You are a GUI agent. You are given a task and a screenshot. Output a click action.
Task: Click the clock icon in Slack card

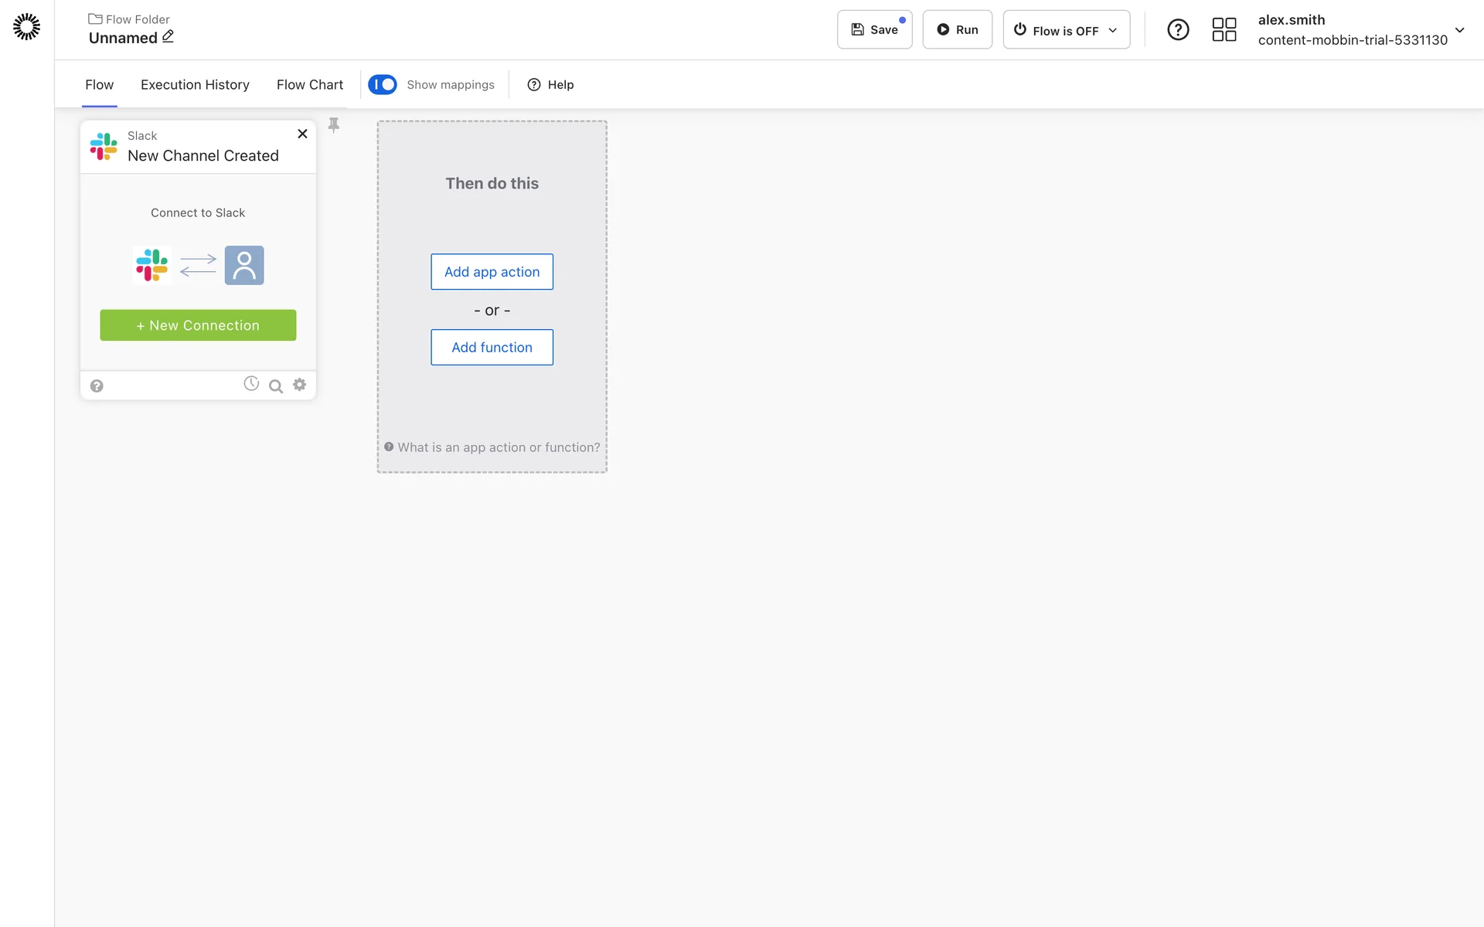251,383
